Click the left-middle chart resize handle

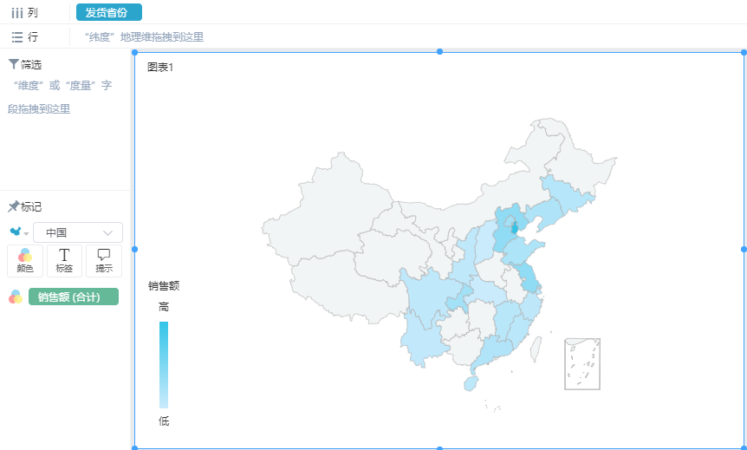134,250
